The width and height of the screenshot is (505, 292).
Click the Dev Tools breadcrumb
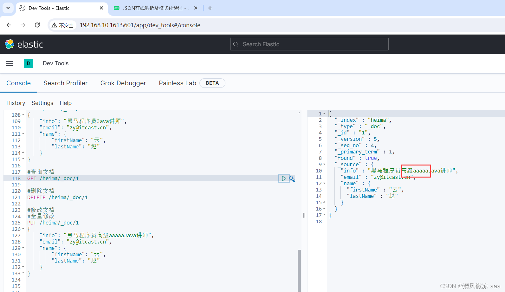[x=55, y=63]
